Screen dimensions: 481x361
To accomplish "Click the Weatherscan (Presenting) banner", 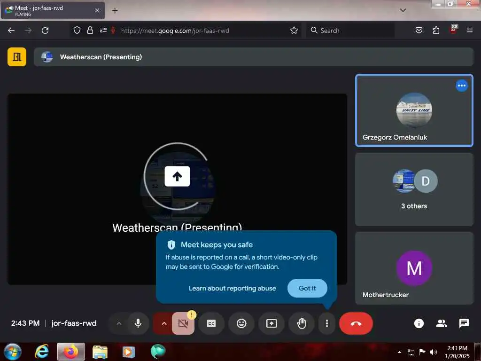I will pos(253,57).
